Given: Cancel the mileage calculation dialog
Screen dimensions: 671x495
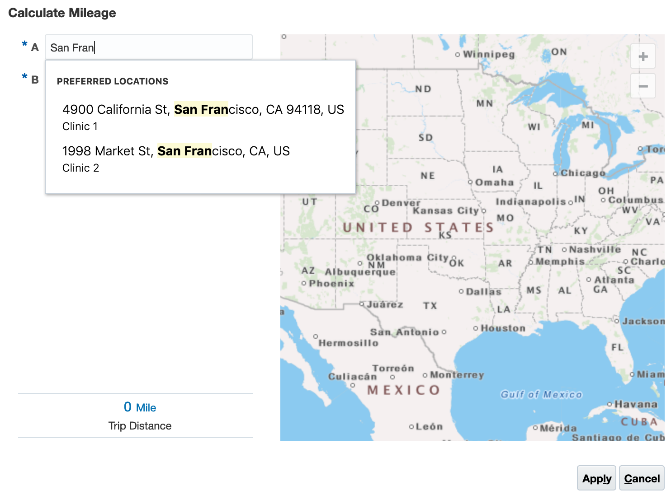Looking at the screenshot, I should click(x=641, y=478).
